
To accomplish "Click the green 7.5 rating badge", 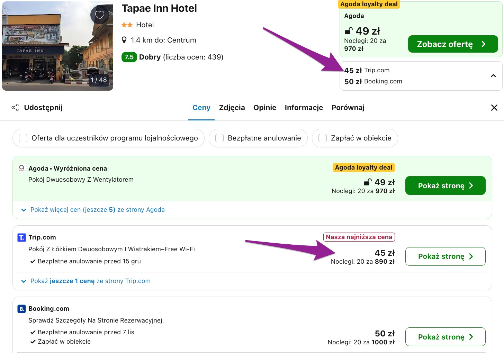I will click(x=129, y=57).
